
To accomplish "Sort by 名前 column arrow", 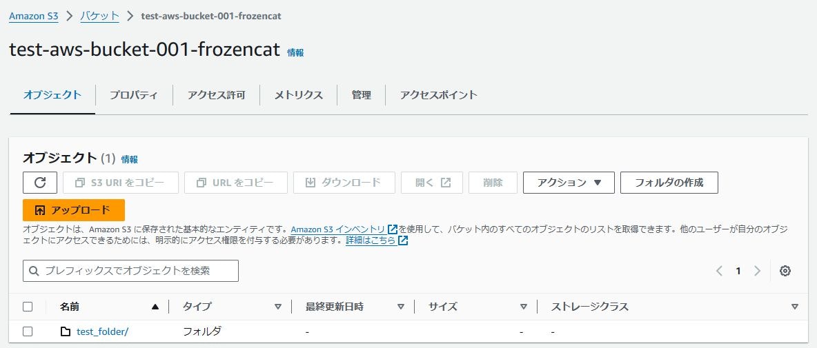I will 155,307.
